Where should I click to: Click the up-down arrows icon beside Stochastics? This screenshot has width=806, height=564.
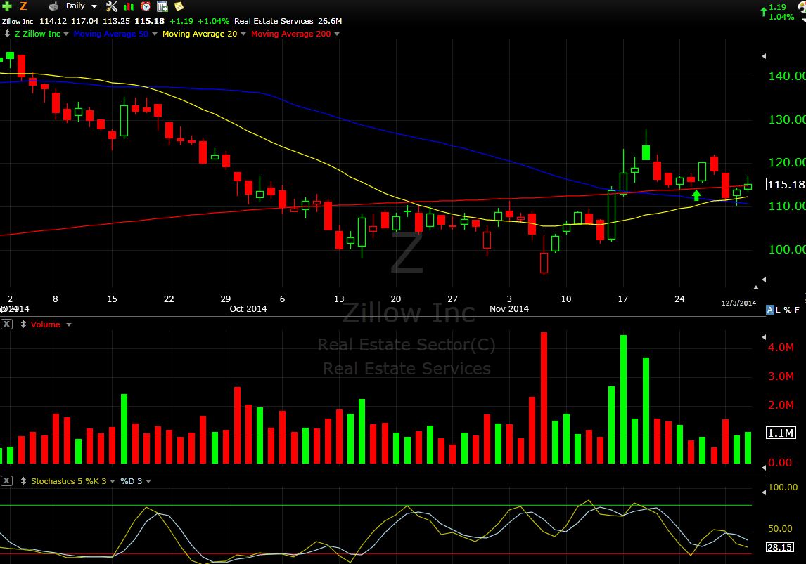23,481
